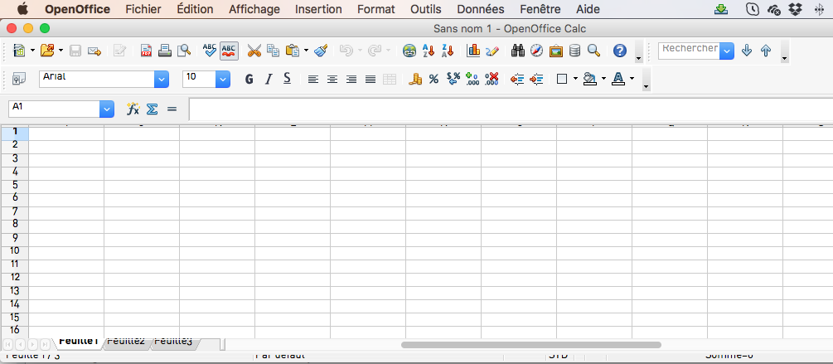Click the Print file icon
The height and width of the screenshot is (364, 833).
click(165, 51)
